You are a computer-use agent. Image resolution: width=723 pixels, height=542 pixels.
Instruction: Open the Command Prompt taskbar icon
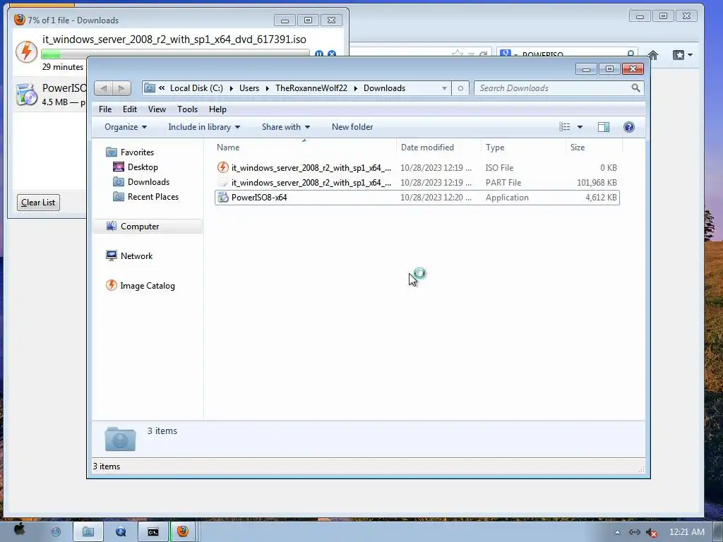tap(153, 531)
